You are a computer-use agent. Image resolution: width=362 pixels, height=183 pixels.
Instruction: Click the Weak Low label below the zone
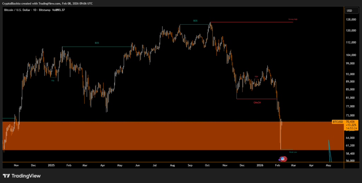coord(293,152)
